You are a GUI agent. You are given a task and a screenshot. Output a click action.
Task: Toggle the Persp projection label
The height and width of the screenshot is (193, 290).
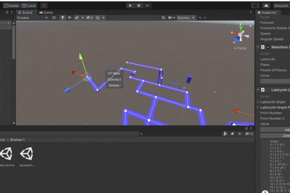240,48
